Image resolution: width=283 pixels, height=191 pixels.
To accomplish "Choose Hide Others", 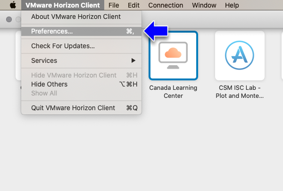I will click(x=82, y=84).
